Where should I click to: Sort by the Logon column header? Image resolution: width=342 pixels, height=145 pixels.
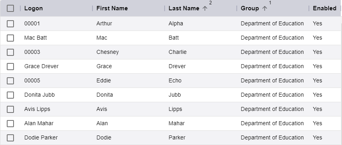coord(33,8)
